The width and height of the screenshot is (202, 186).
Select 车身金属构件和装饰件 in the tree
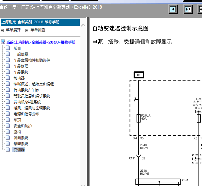click(32, 60)
